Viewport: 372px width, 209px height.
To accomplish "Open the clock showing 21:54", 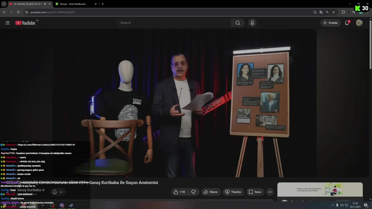I will (355, 205).
